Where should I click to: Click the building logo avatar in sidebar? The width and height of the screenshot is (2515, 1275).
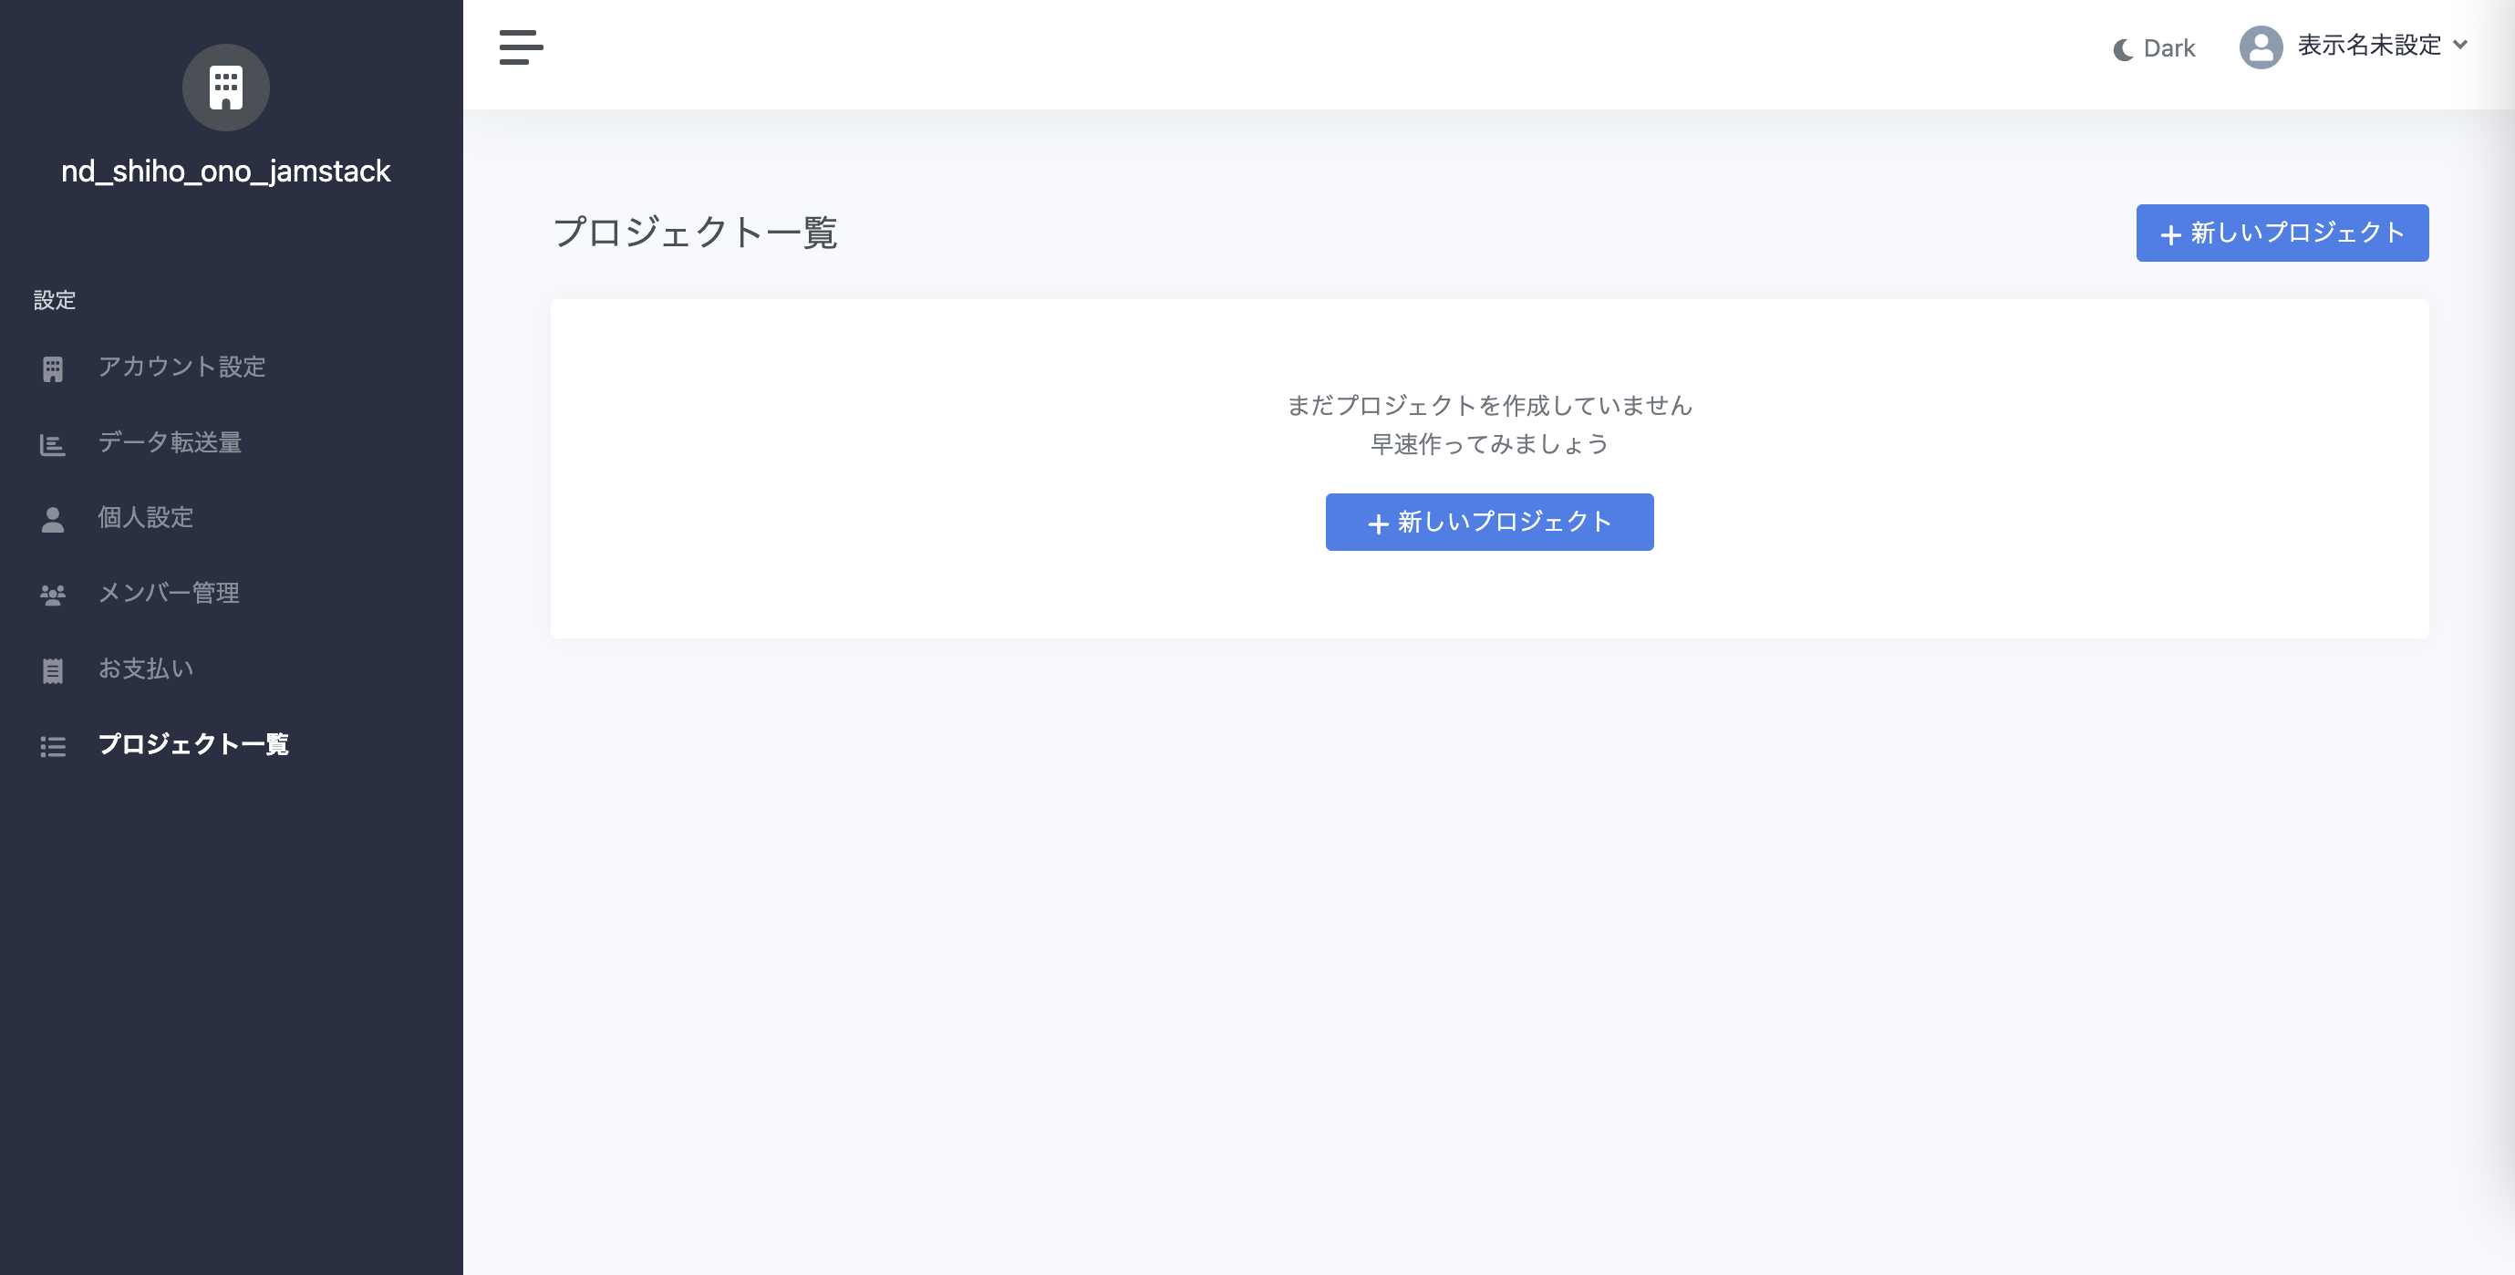225,88
